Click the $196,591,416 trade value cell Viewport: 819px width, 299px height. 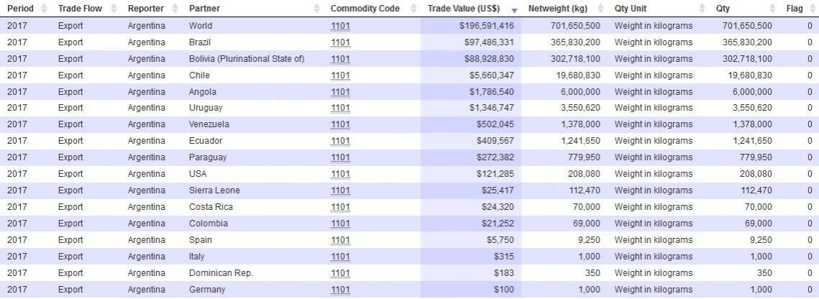tap(487, 26)
